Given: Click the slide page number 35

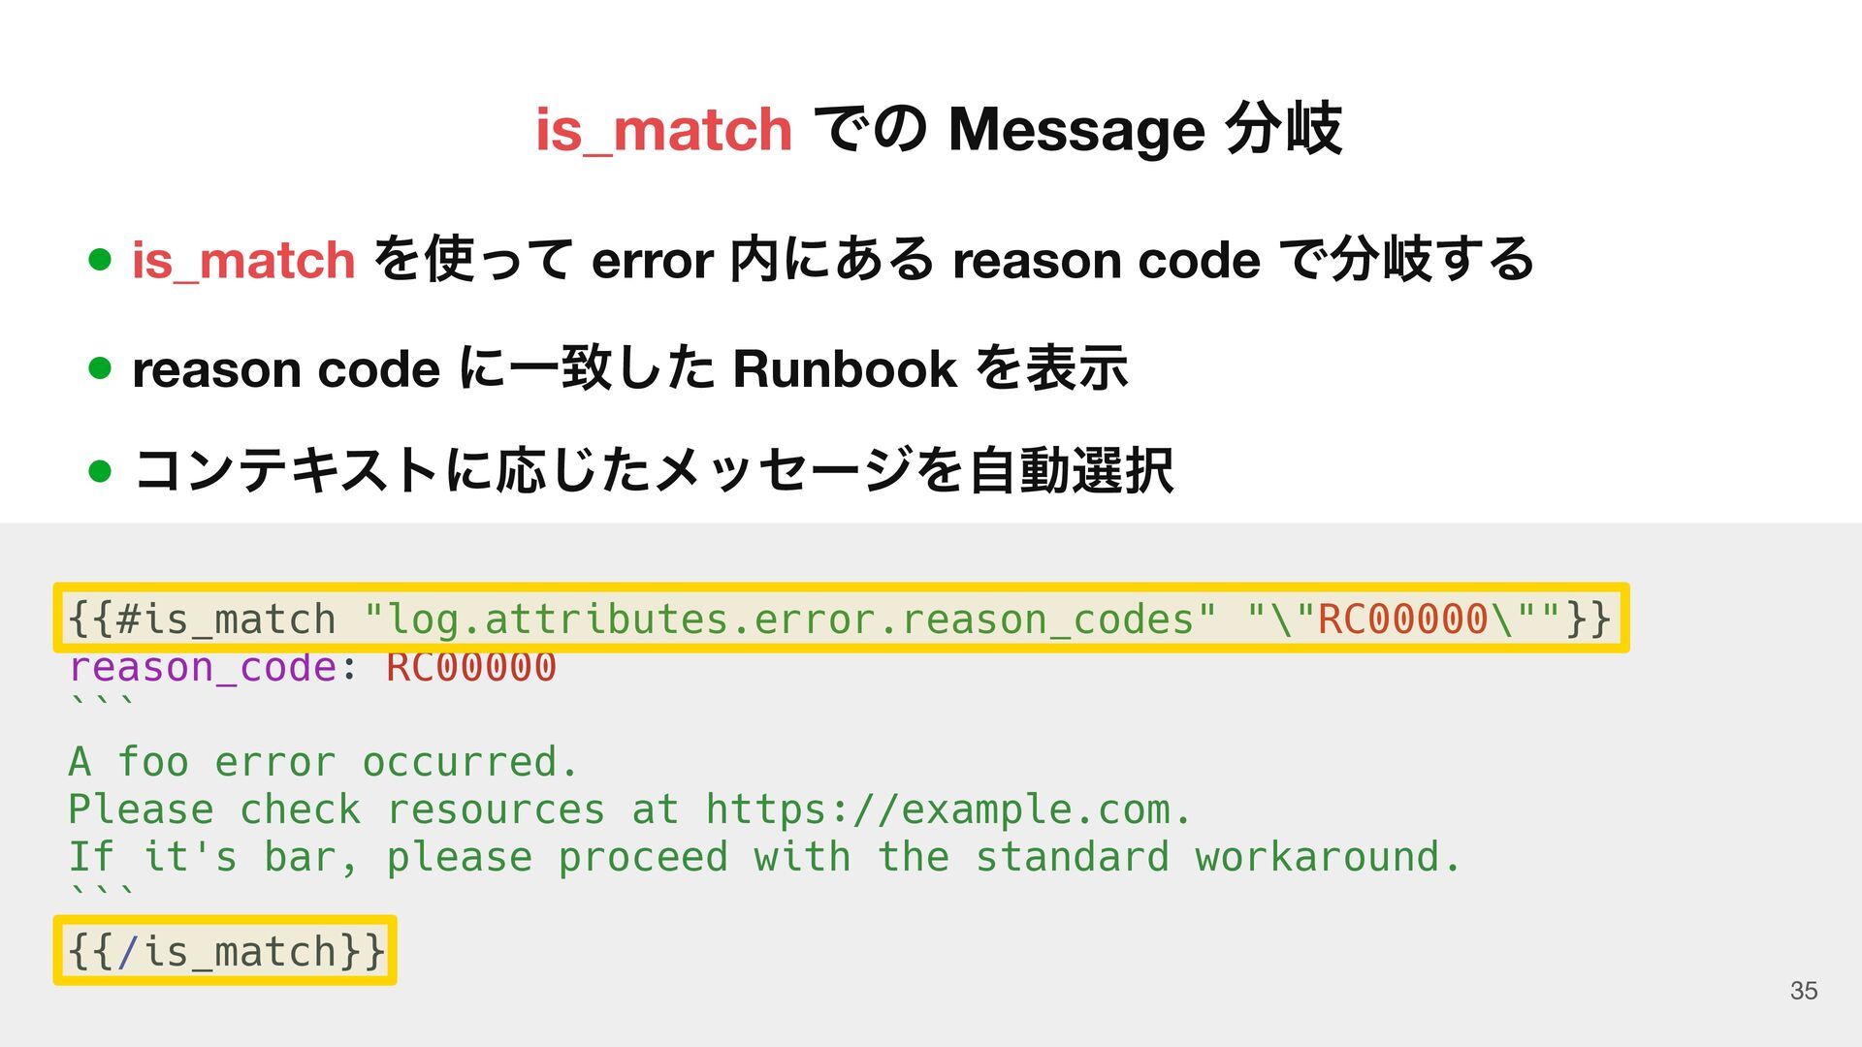Looking at the screenshot, I should (1804, 991).
